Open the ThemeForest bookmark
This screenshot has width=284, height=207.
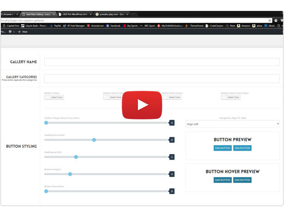195,26
